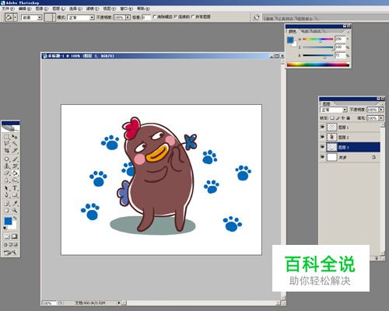
Task: Toggle the 连续的 contiguous checkbox
Action: tap(176, 16)
